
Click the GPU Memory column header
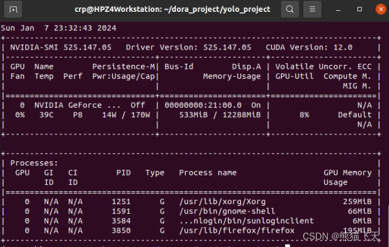[348, 173]
